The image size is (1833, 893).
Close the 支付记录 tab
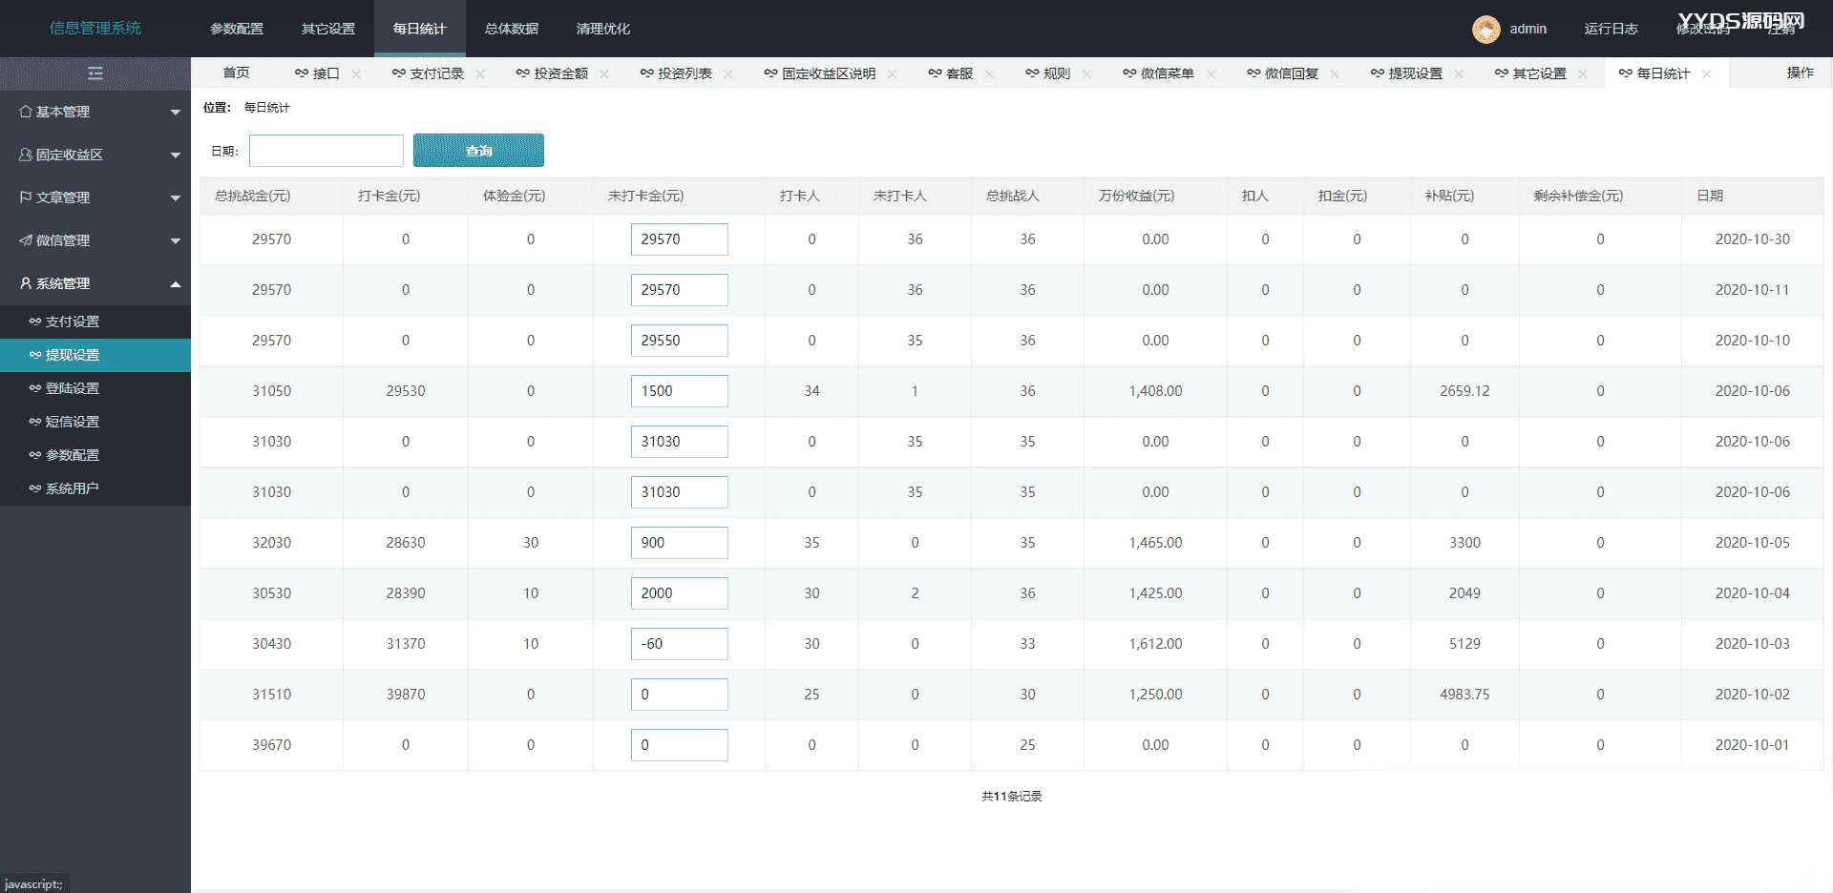[480, 74]
